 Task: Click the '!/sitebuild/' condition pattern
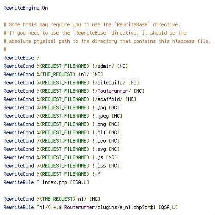pos(109,83)
